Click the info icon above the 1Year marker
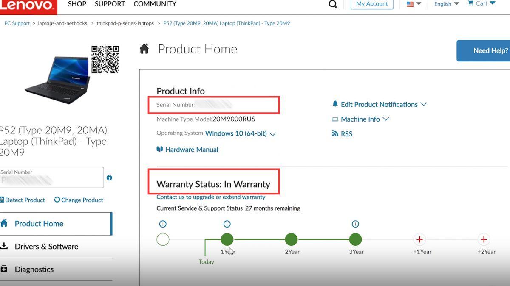 pyautogui.click(x=227, y=224)
